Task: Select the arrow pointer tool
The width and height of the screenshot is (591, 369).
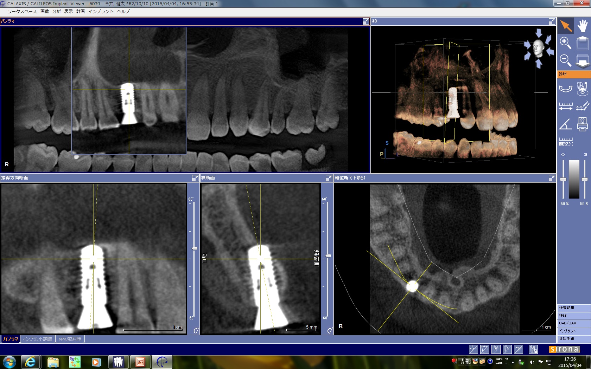Action: click(566, 26)
